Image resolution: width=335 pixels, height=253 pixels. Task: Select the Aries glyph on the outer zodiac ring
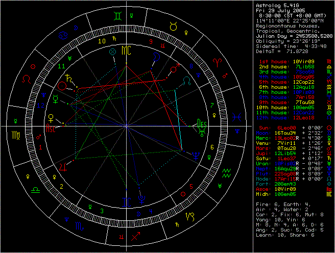click(217, 61)
